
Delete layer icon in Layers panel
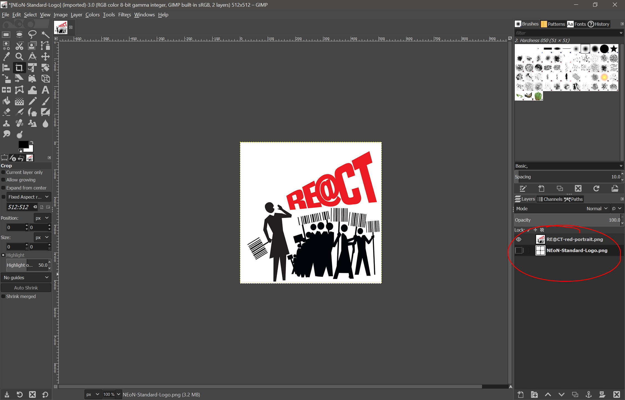[x=616, y=394]
